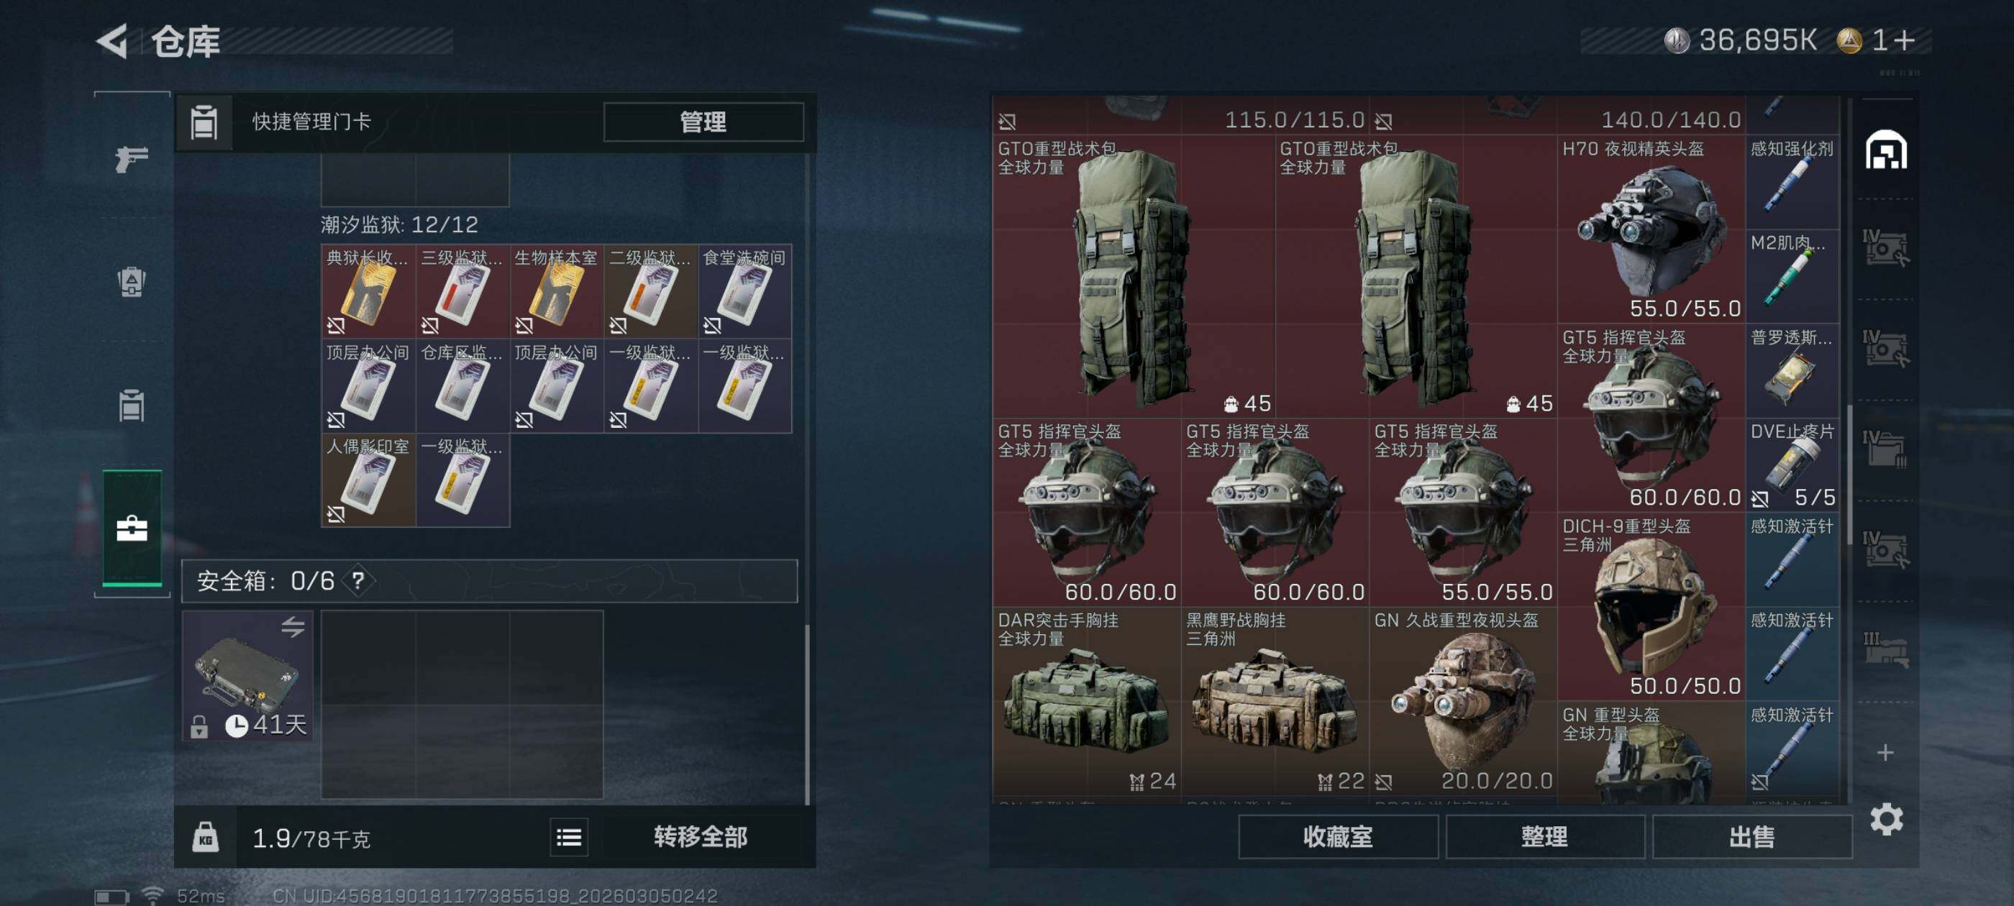Select the 典狱长 keycard thumbnail
The image size is (2014, 906).
[x=368, y=290]
